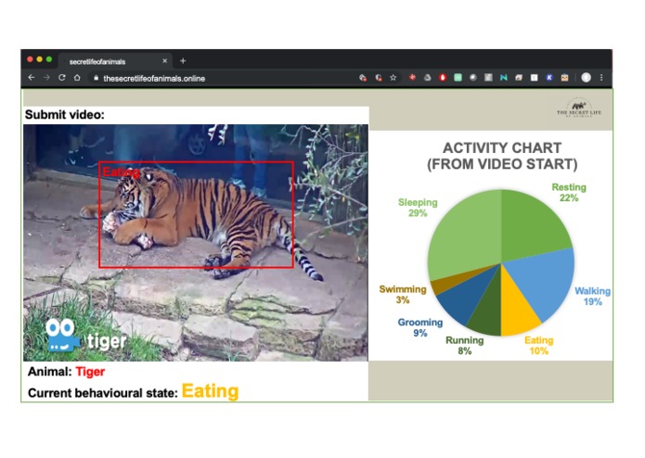Click the white 'tiger' watermark text on video

click(107, 341)
